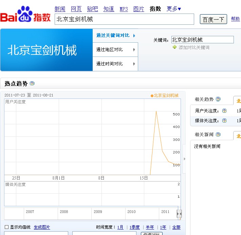Set time width to 全部

click(176, 227)
